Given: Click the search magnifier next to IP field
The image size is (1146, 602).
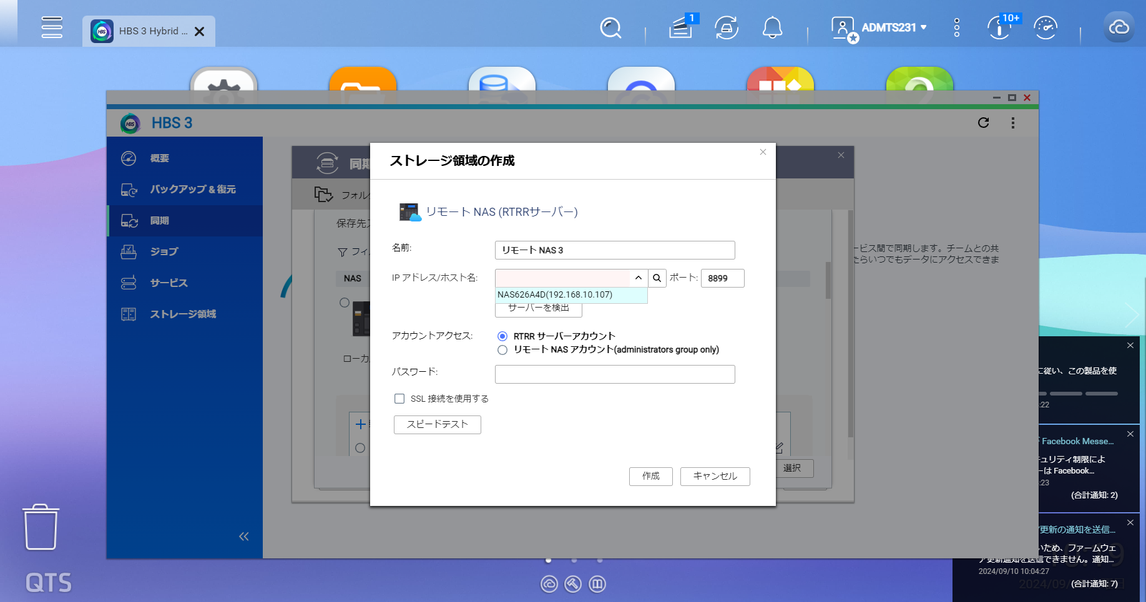Looking at the screenshot, I should tap(657, 278).
